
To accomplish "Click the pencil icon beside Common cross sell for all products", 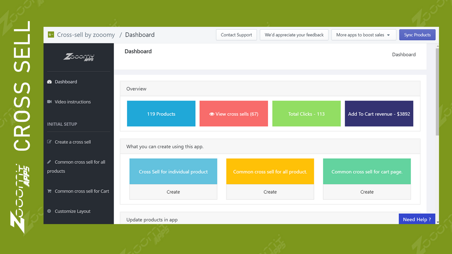I will point(49,162).
